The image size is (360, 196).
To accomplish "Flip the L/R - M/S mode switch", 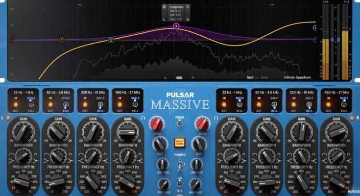I will tap(180, 184).
